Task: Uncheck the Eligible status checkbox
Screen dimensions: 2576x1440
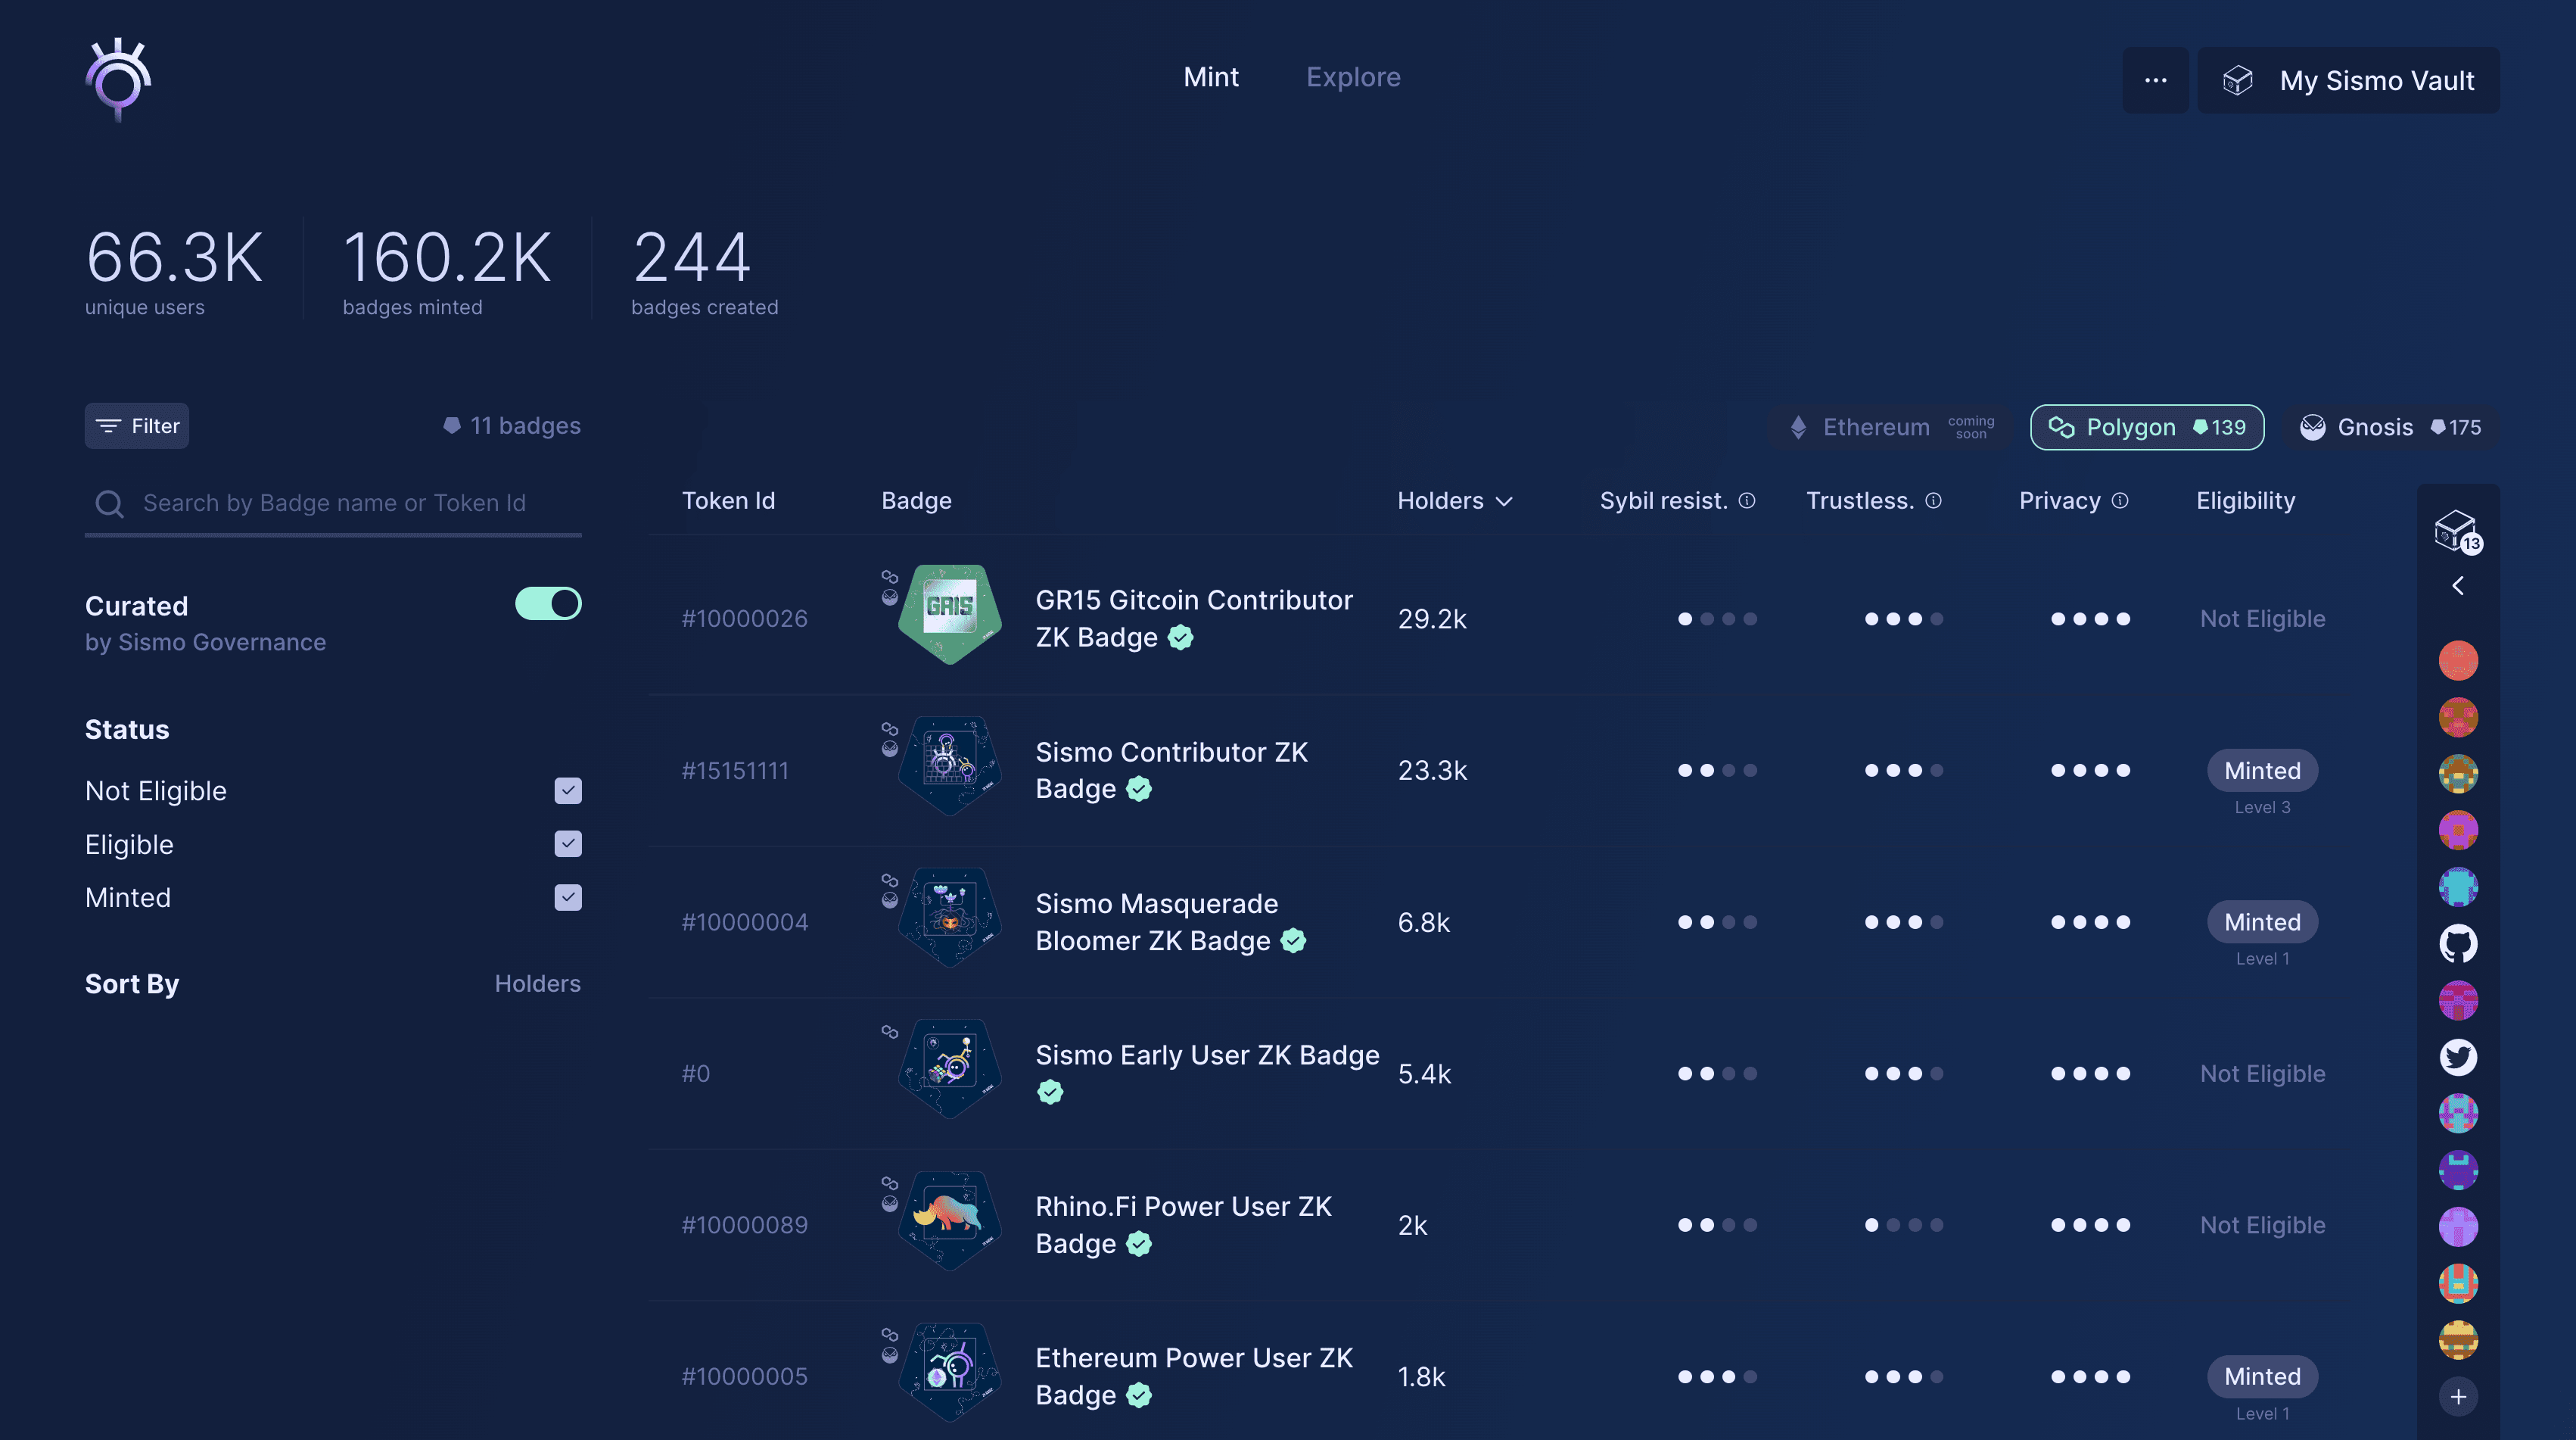Action: click(568, 843)
